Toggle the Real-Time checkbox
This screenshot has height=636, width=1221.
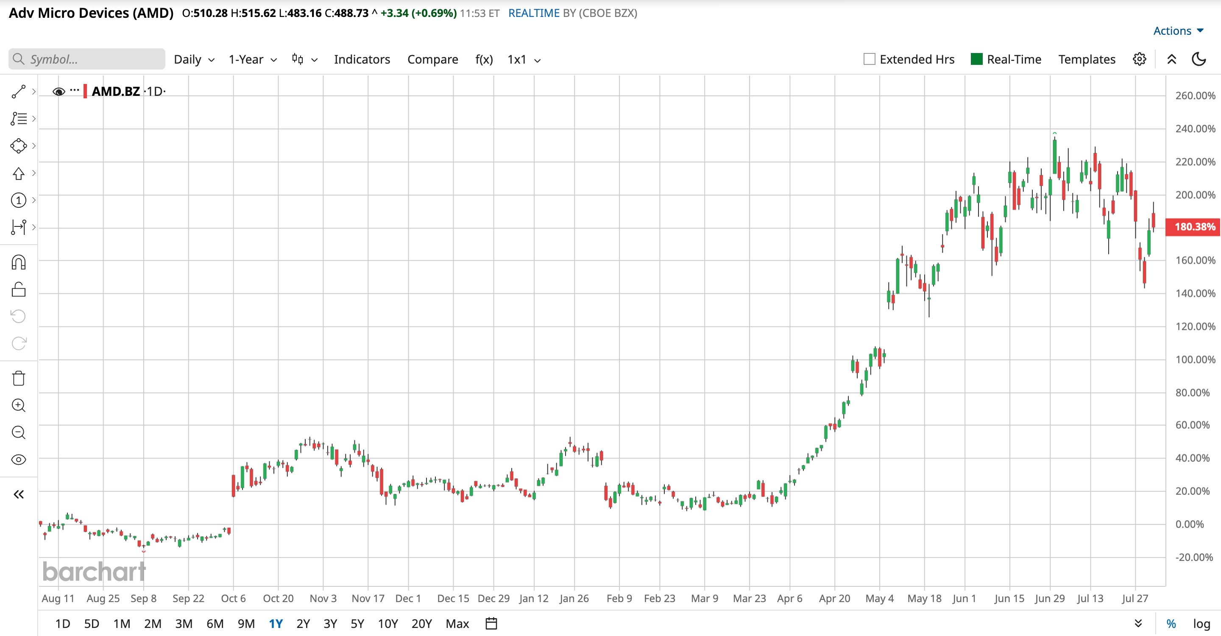pyautogui.click(x=976, y=59)
